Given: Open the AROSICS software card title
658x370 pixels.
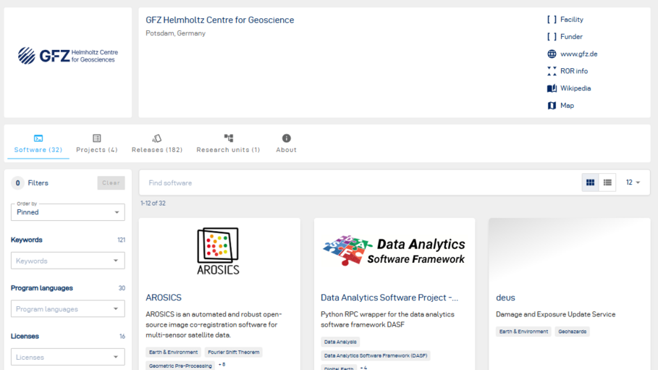Looking at the screenshot, I should pyautogui.click(x=164, y=298).
